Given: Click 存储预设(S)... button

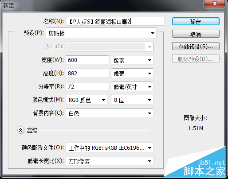Looking at the screenshot, I should pyautogui.click(x=196, y=47).
